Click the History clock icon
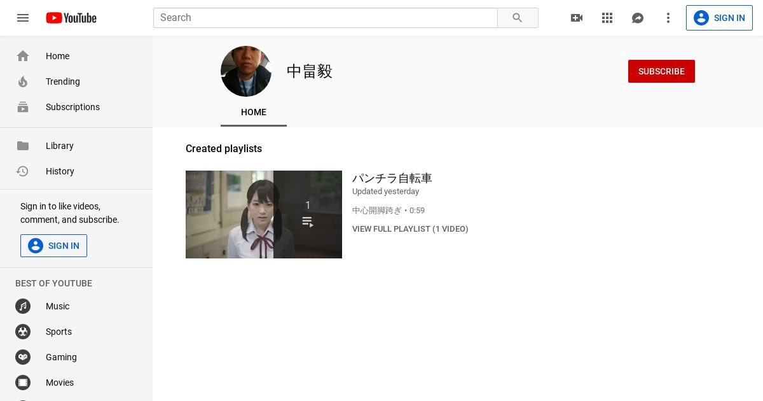 point(23,171)
